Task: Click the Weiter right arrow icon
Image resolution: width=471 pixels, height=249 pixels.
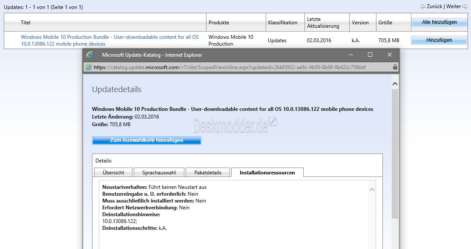Action: [465, 7]
